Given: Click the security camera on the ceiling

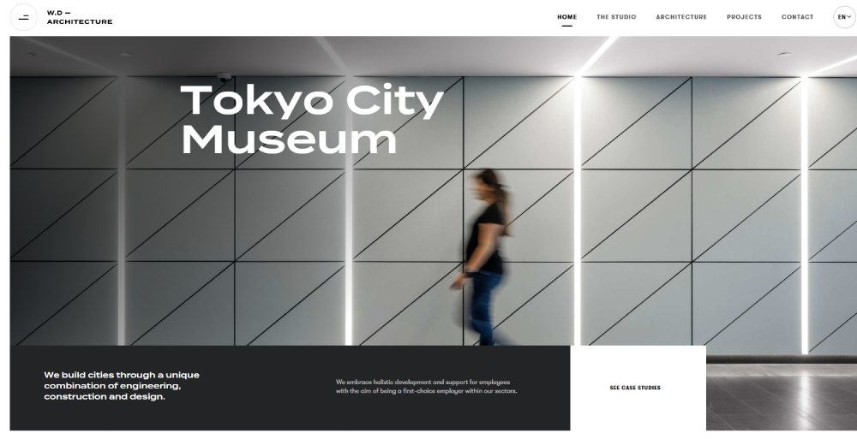Looking at the screenshot, I should pos(225,77).
